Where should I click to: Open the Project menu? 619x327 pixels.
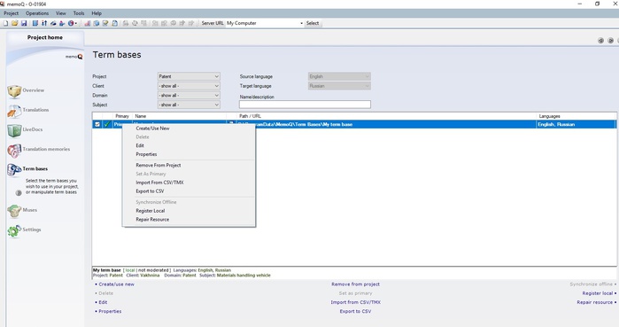[x=11, y=13]
